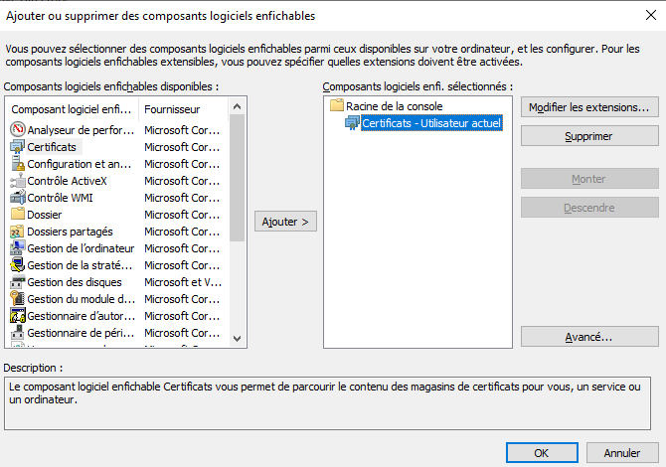
Task: Select the Certificats snap-in icon
Action: (18, 147)
